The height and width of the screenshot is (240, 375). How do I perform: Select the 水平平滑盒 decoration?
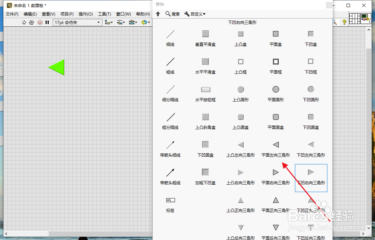tap(205, 65)
